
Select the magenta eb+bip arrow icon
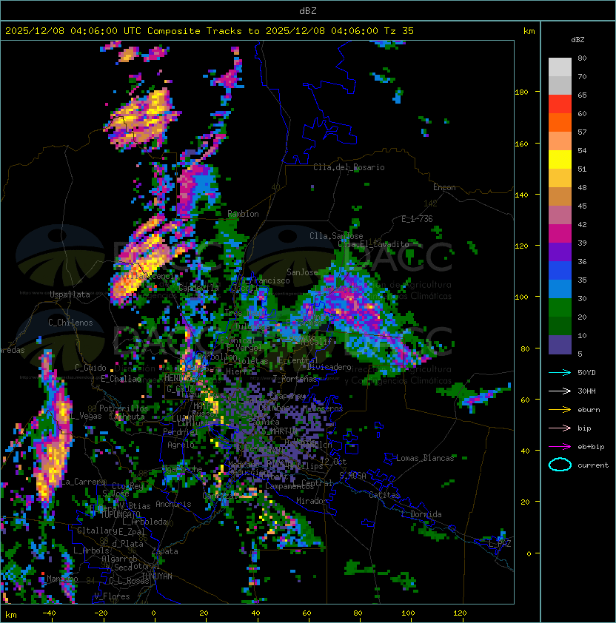pos(560,446)
